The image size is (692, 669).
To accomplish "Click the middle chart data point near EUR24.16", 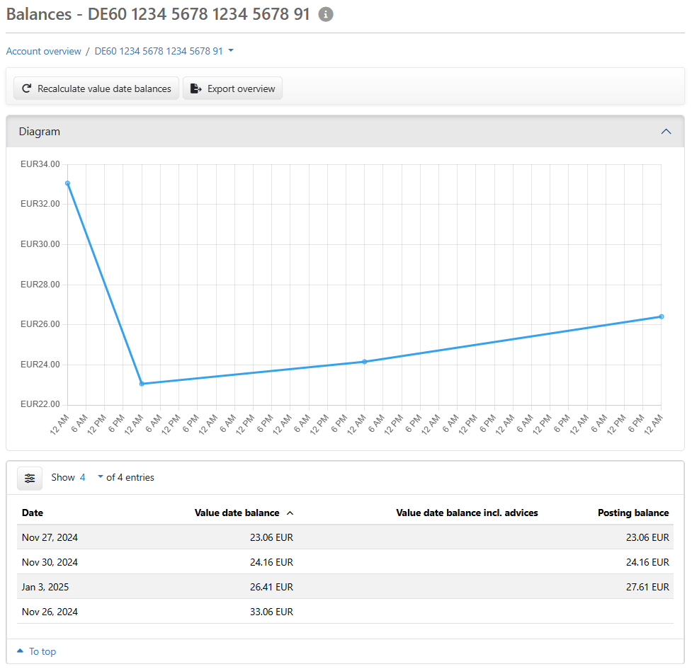I will point(365,362).
